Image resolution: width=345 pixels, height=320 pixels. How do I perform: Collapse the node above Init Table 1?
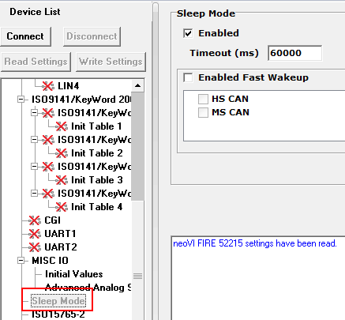click(x=34, y=113)
